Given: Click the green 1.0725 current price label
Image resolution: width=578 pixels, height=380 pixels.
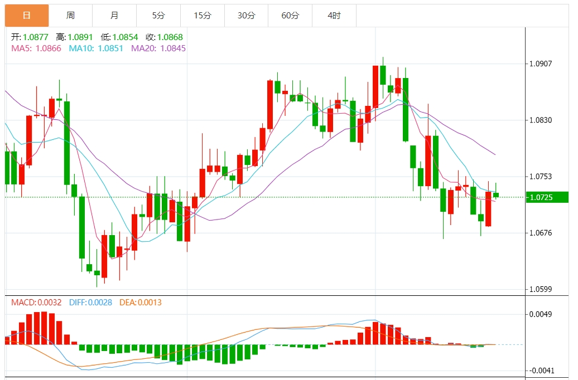Looking at the screenshot, I should point(547,197).
